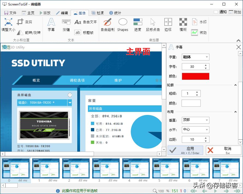Apply the caption with 应用 button

tap(186, 150)
